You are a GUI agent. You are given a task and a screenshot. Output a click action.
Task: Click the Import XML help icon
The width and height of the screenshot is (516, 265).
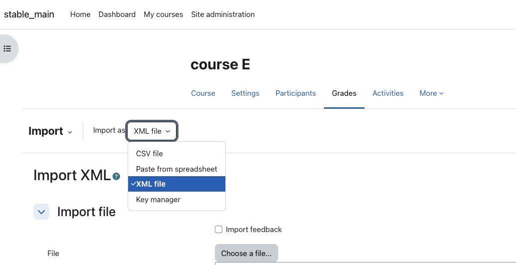116,176
